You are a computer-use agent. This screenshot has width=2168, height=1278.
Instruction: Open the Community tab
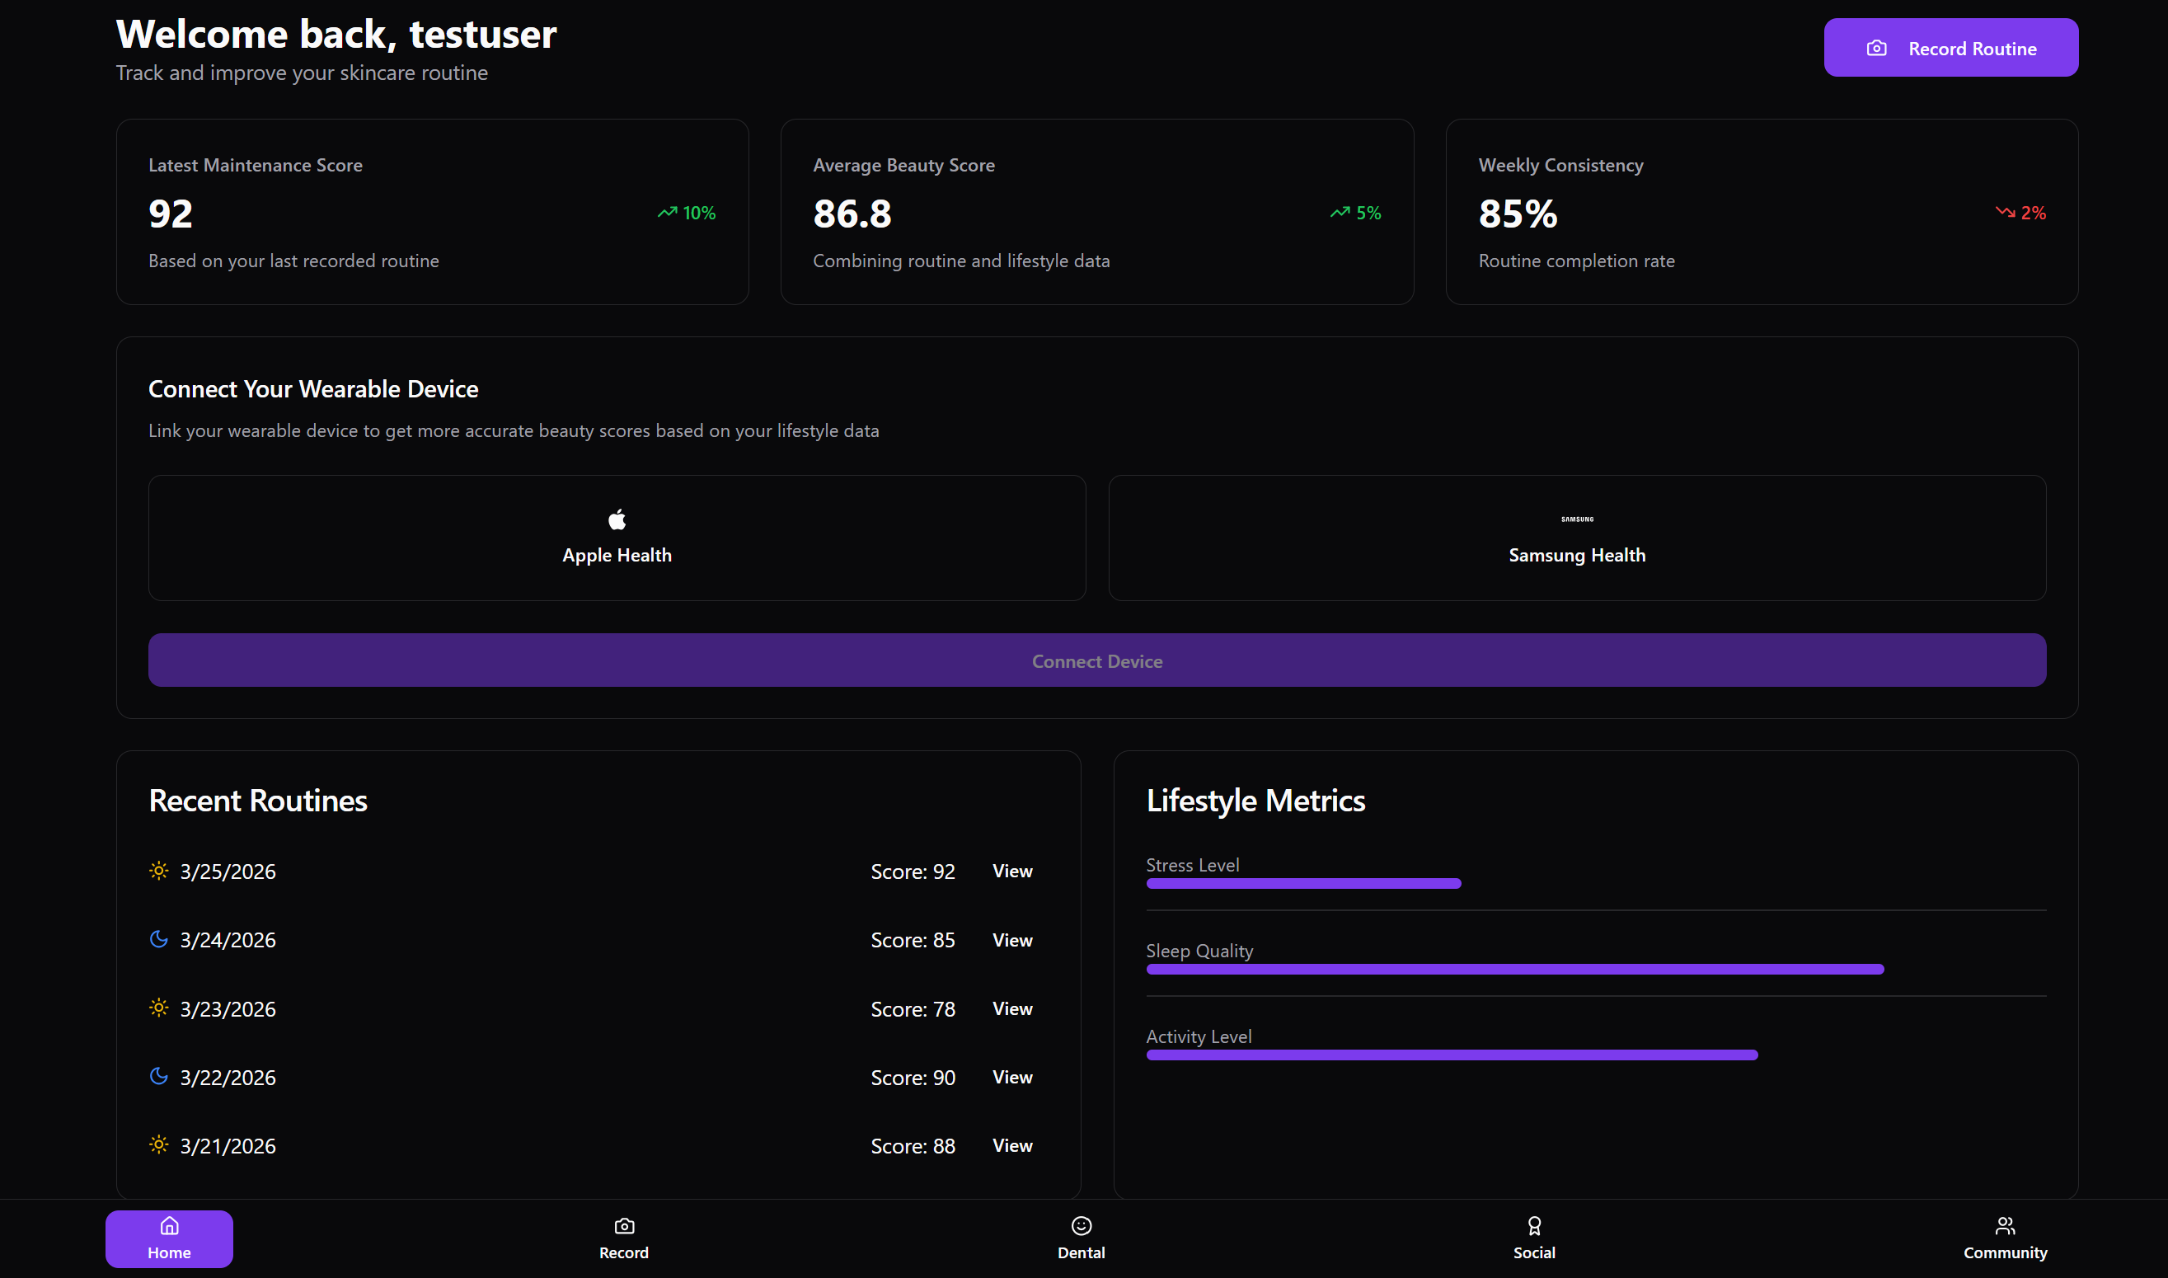(x=2005, y=1238)
